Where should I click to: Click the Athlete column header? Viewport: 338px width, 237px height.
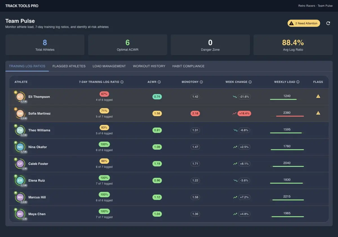21,82
